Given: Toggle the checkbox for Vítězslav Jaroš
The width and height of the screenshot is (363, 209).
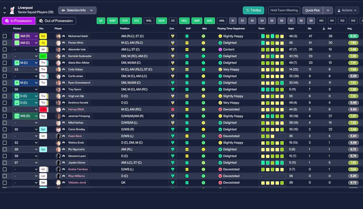Looking at the screenshot, I should tap(5, 183).
